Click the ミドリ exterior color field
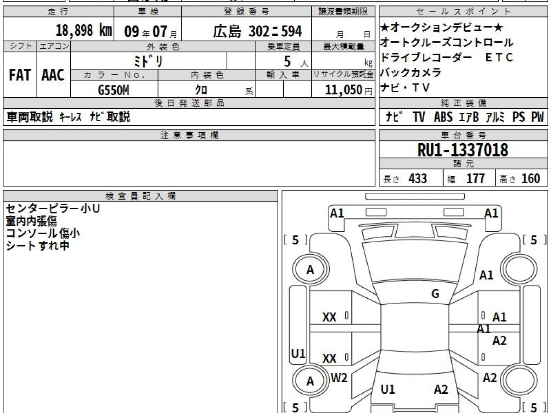551x413 pixels. [149, 61]
